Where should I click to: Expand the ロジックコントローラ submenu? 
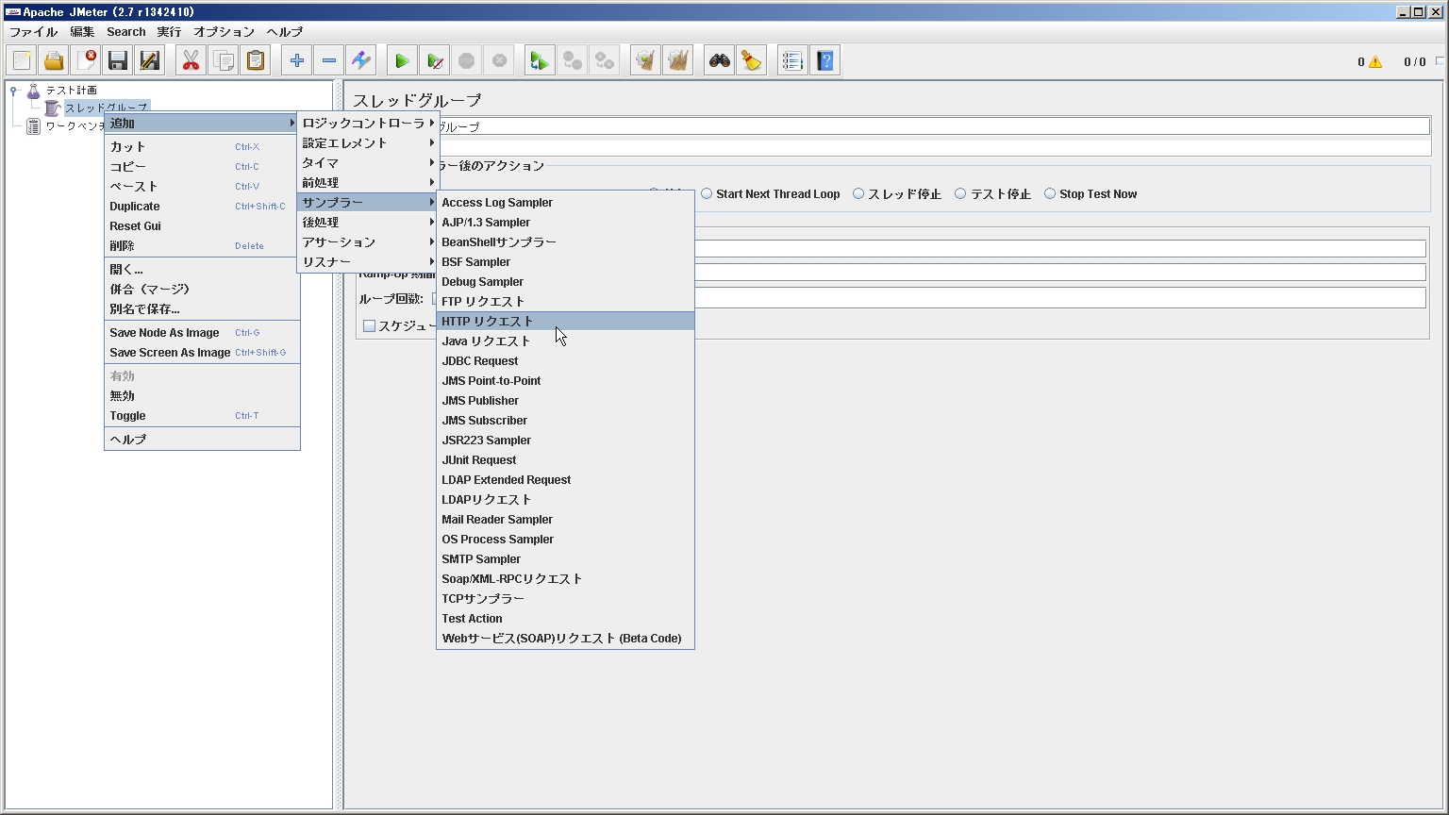[367, 124]
